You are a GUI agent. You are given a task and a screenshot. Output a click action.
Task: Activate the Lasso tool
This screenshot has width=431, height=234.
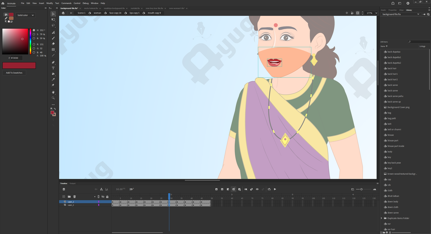click(53, 25)
